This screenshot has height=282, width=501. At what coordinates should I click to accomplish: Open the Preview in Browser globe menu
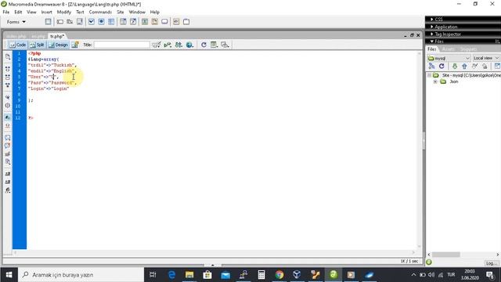(189, 45)
